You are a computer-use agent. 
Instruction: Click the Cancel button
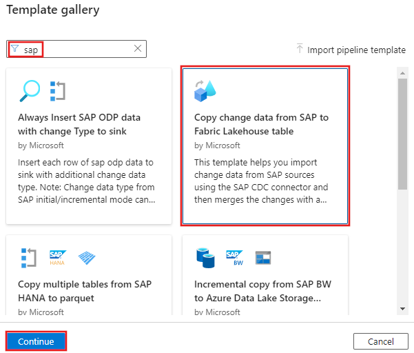pos(380,341)
